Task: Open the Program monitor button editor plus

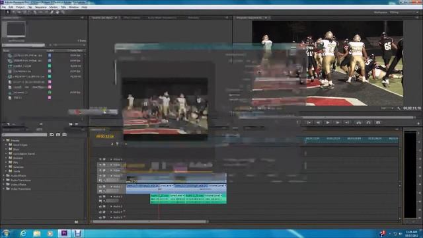Action: click(x=418, y=123)
